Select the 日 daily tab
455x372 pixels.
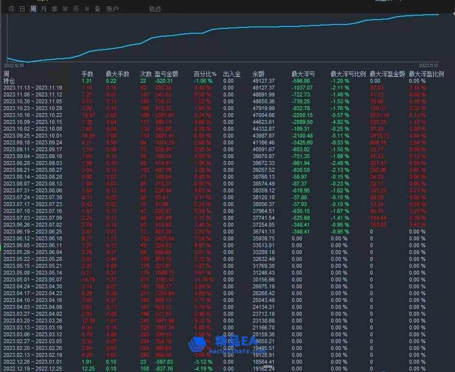click(22, 9)
